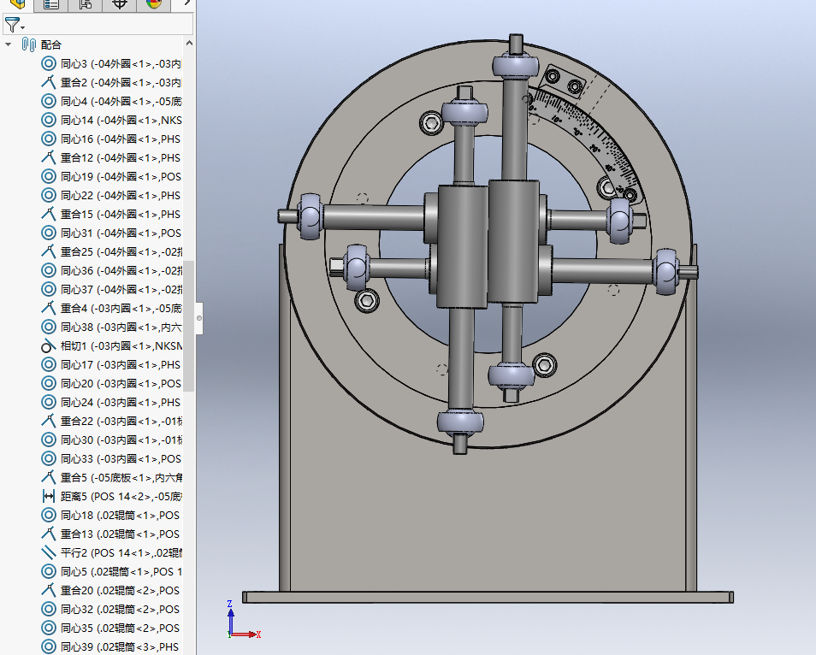Select concentric mate icon of 同心14
The width and height of the screenshot is (816, 655).
49,121
